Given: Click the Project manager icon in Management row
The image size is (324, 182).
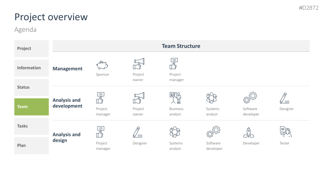Looking at the screenshot, I should pyautogui.click(x=174, y=64).
